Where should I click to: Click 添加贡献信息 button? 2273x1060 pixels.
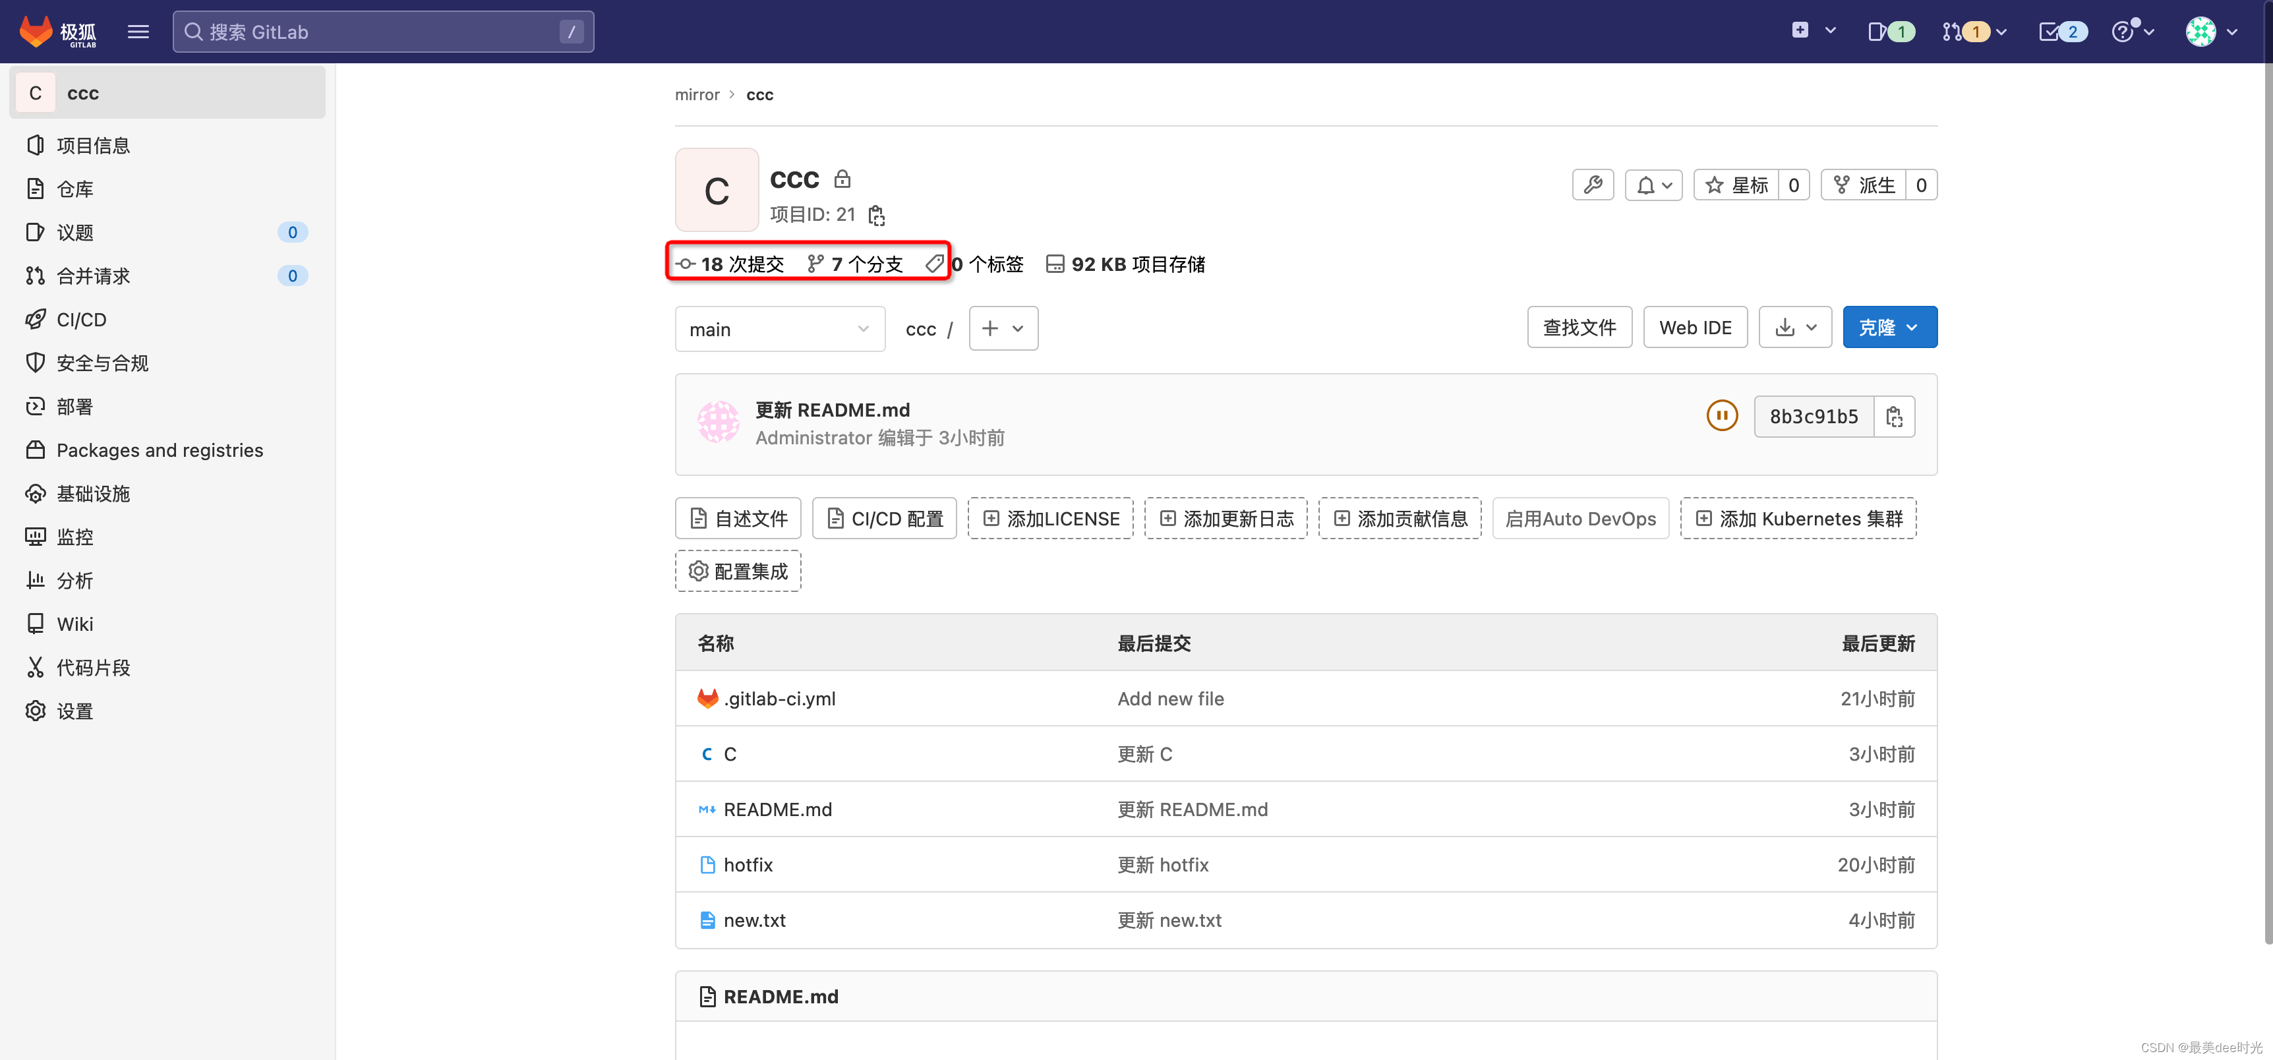(1400, 518)
